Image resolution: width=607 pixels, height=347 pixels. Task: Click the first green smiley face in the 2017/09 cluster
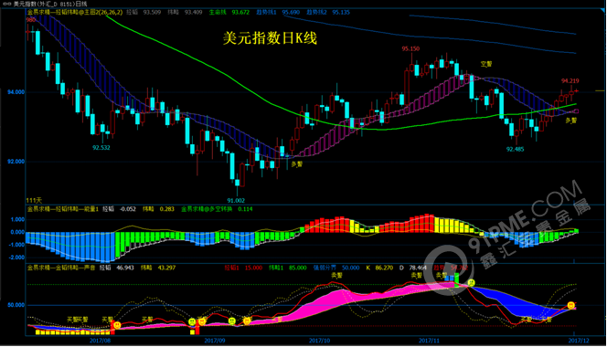(192, 321)
